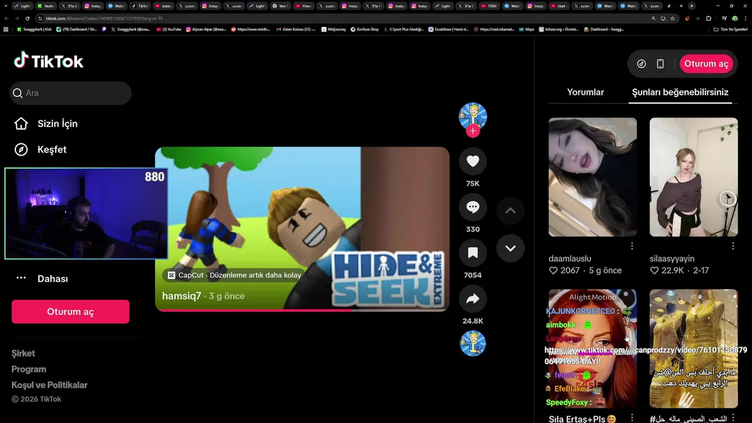Open three-dot options for silaasyyayin video
752x423 pixels.
tap(733, 246)
